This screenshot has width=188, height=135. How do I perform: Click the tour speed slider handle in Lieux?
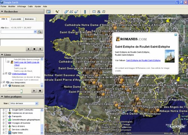pyautogui.click(x=21, y=91)
